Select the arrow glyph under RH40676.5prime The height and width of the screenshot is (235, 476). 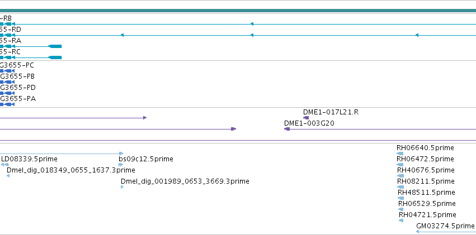[400, 176]
